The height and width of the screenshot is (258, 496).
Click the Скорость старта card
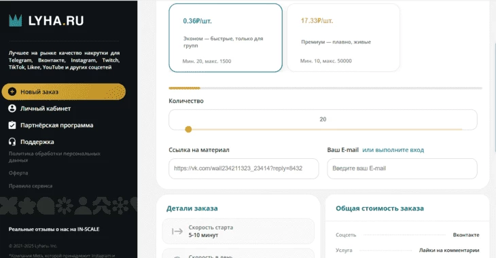[238, 231]
